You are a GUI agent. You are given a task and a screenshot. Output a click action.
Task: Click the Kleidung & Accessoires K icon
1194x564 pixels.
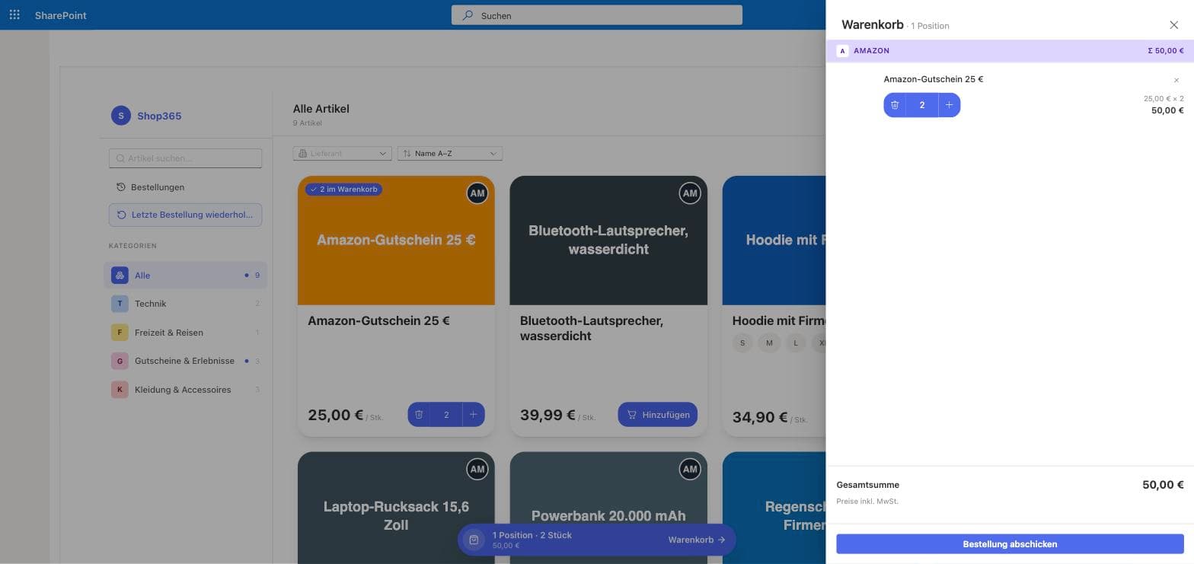point(120,390)
